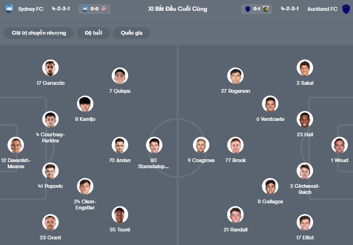This screenshot has height=245, width=353.
Task: Click goalkeeper Woud's photo
Action: [x=339, y=145]
